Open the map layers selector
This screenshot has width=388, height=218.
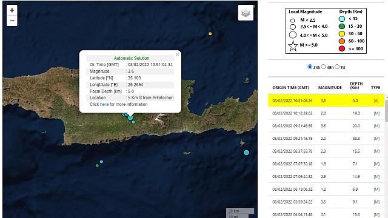pos(246,13)
